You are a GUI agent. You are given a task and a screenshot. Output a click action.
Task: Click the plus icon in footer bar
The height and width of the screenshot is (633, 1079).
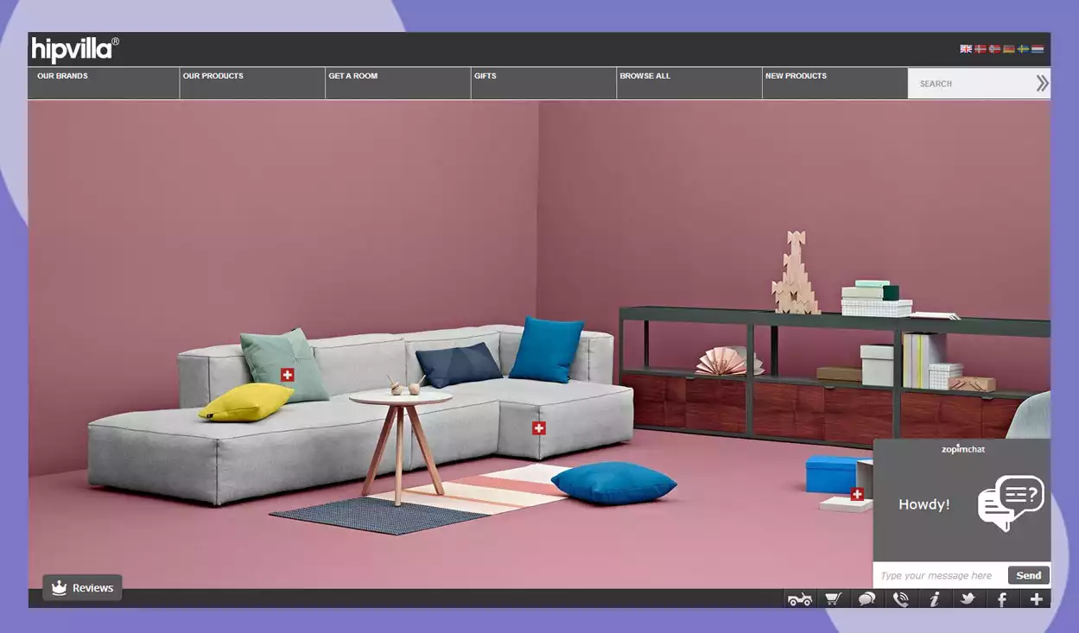(1036, 598)
